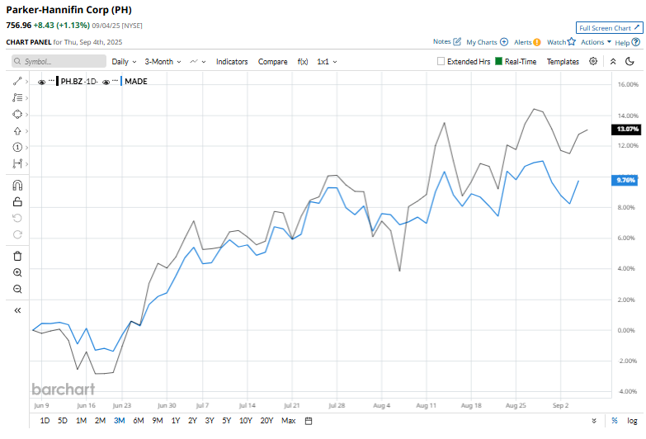646x439 pixels.
Task: Toggle MADE series visibility eye
Action: [x=106, y=82]
